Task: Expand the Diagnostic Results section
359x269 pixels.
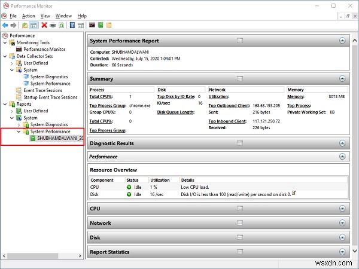Action: [x=342, y=143]
